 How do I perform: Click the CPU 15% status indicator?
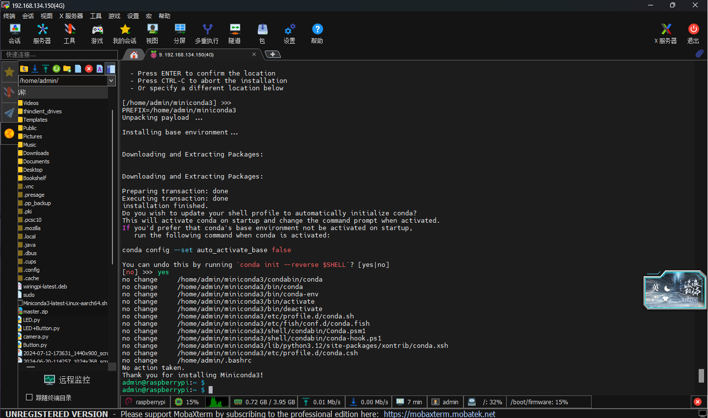click(187, 402)
